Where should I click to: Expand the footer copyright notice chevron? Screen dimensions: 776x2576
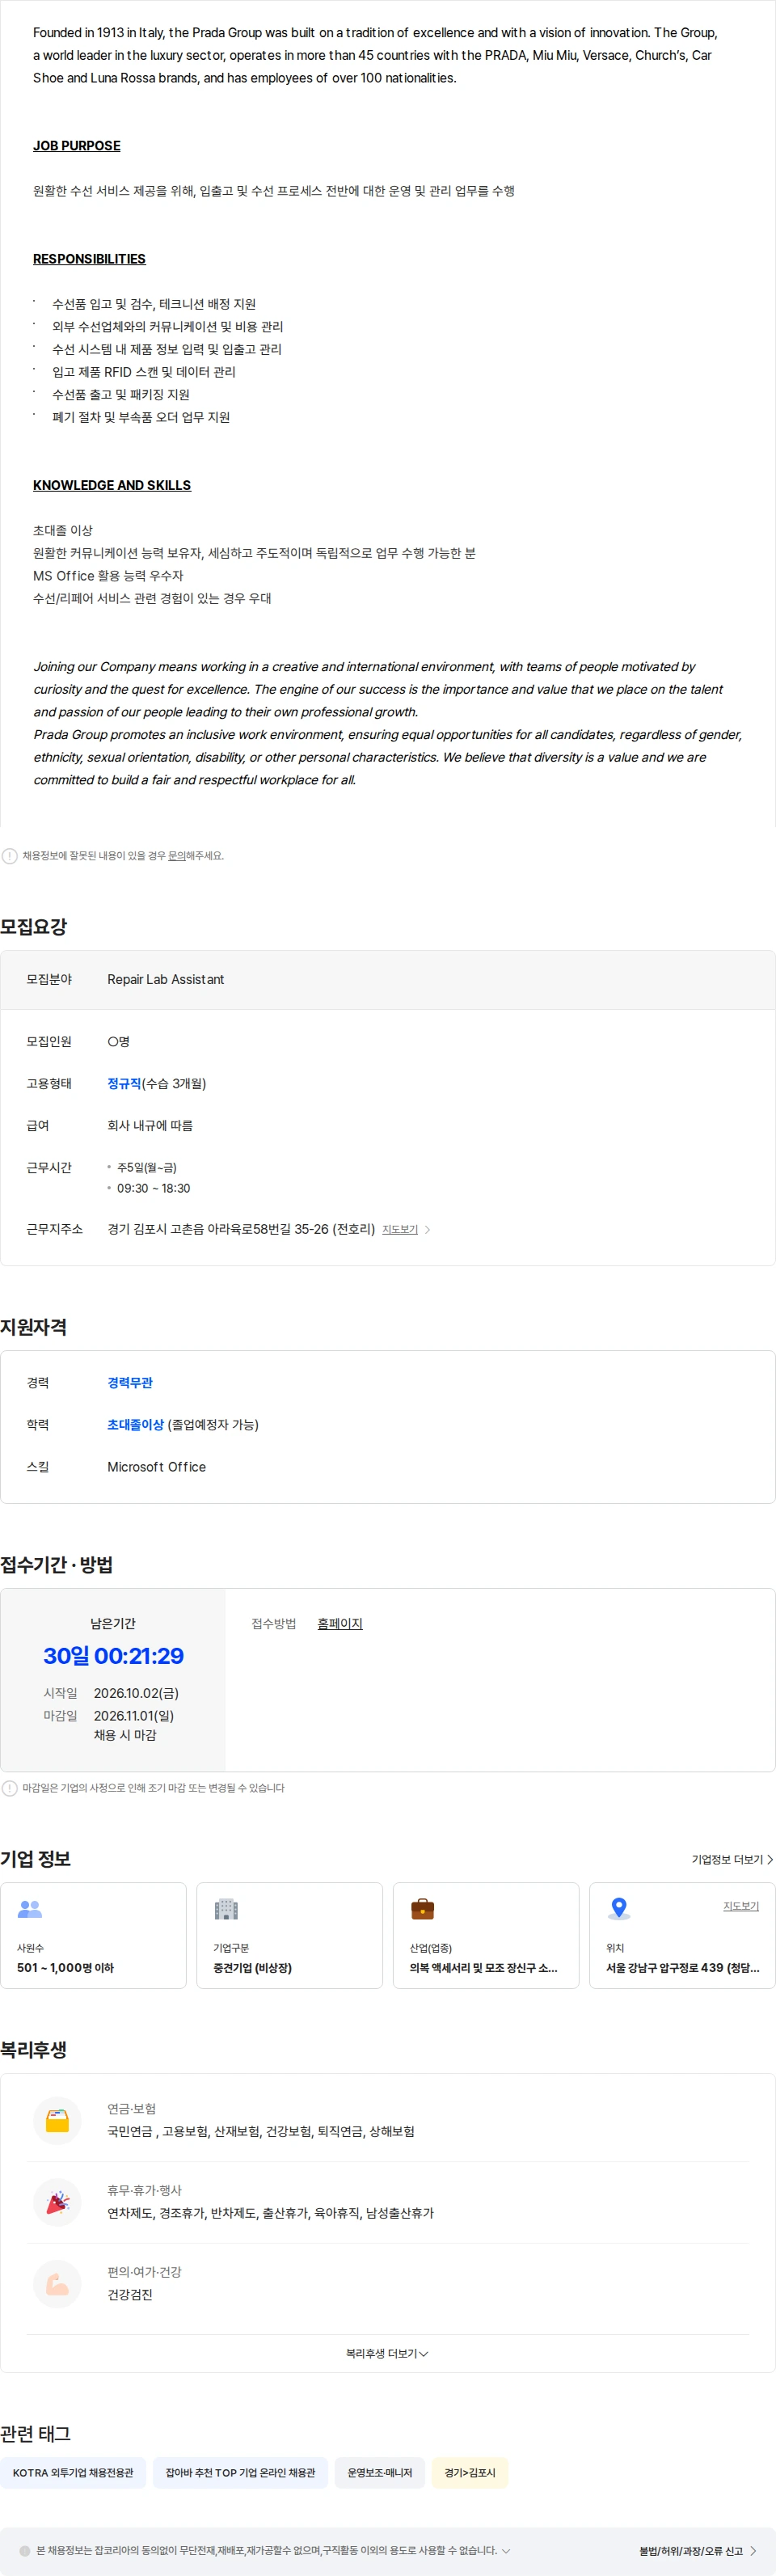[x=506, y=2551]
